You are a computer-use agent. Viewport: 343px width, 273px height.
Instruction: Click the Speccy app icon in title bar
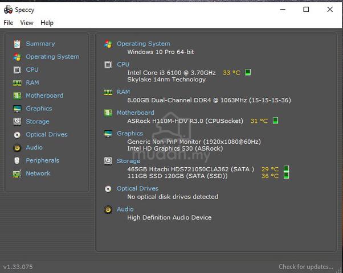(9, 10)
